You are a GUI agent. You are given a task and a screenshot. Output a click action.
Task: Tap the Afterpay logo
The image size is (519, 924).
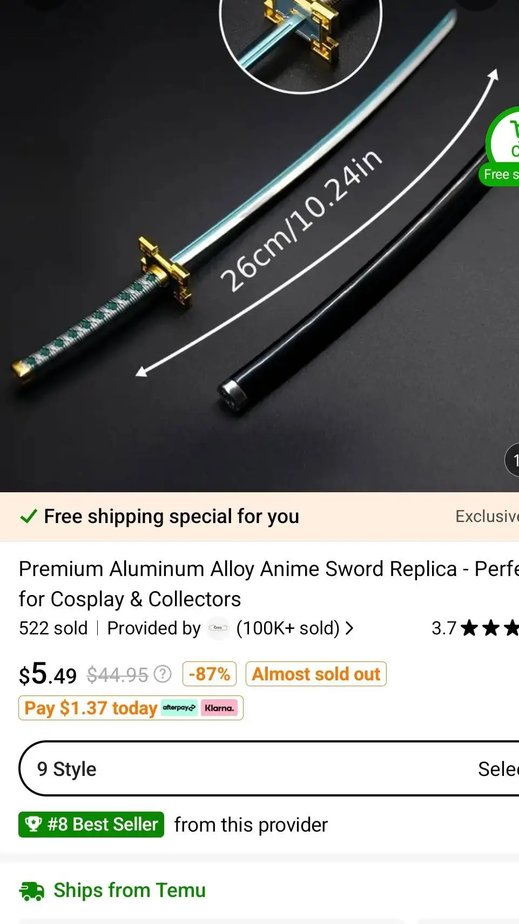pos(179,708)
